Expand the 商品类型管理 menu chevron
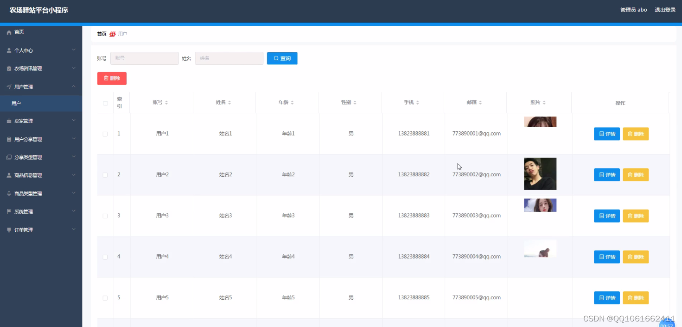Image resolution: width=682 pixels, height=327 pixels. [73, 193]
